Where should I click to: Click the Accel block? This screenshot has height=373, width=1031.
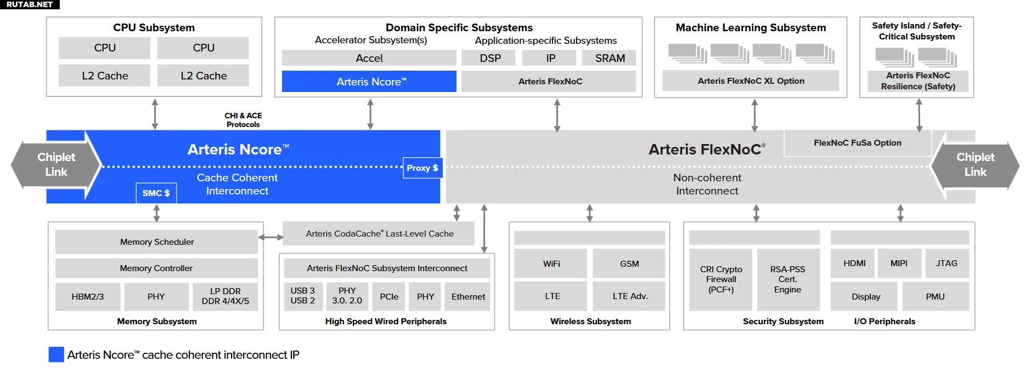click(369, 58)
